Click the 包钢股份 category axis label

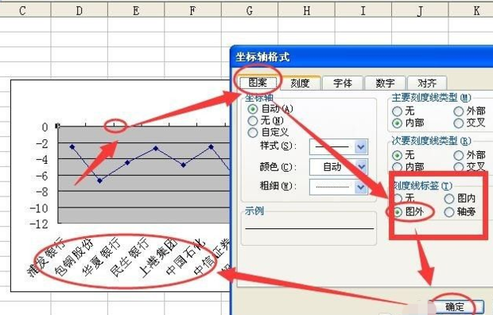click(74, 257)
